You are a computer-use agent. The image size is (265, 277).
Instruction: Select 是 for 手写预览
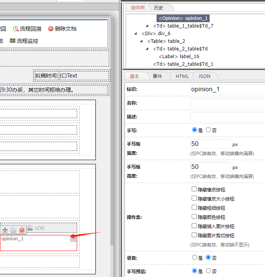point(194,271)
